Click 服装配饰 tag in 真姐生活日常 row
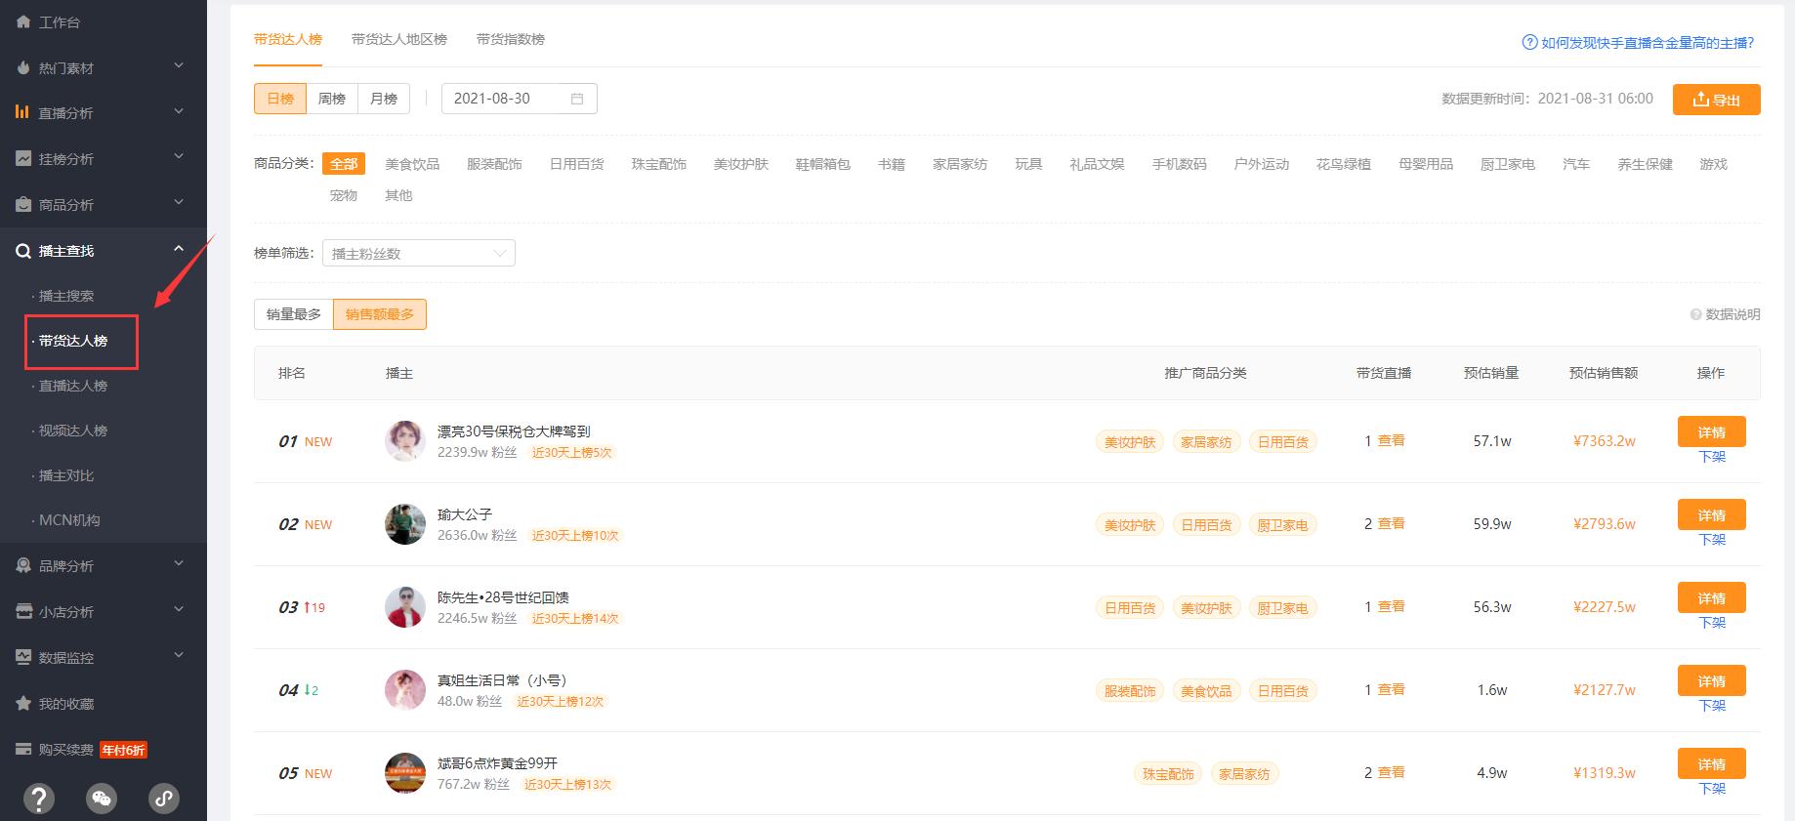1795x821 pixels. click(1130, 691)
